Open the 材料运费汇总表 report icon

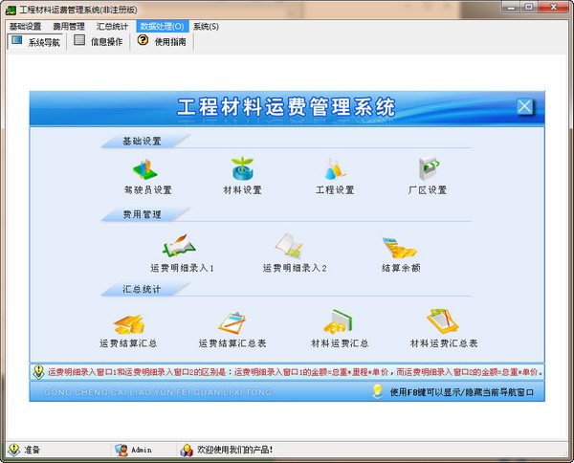[x=443, y=324]
